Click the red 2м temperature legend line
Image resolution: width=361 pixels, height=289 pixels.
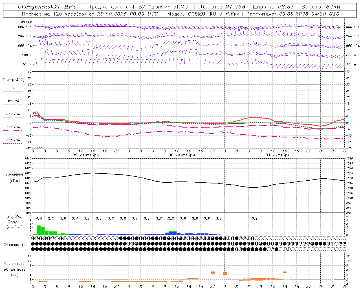tap(13, 91)
